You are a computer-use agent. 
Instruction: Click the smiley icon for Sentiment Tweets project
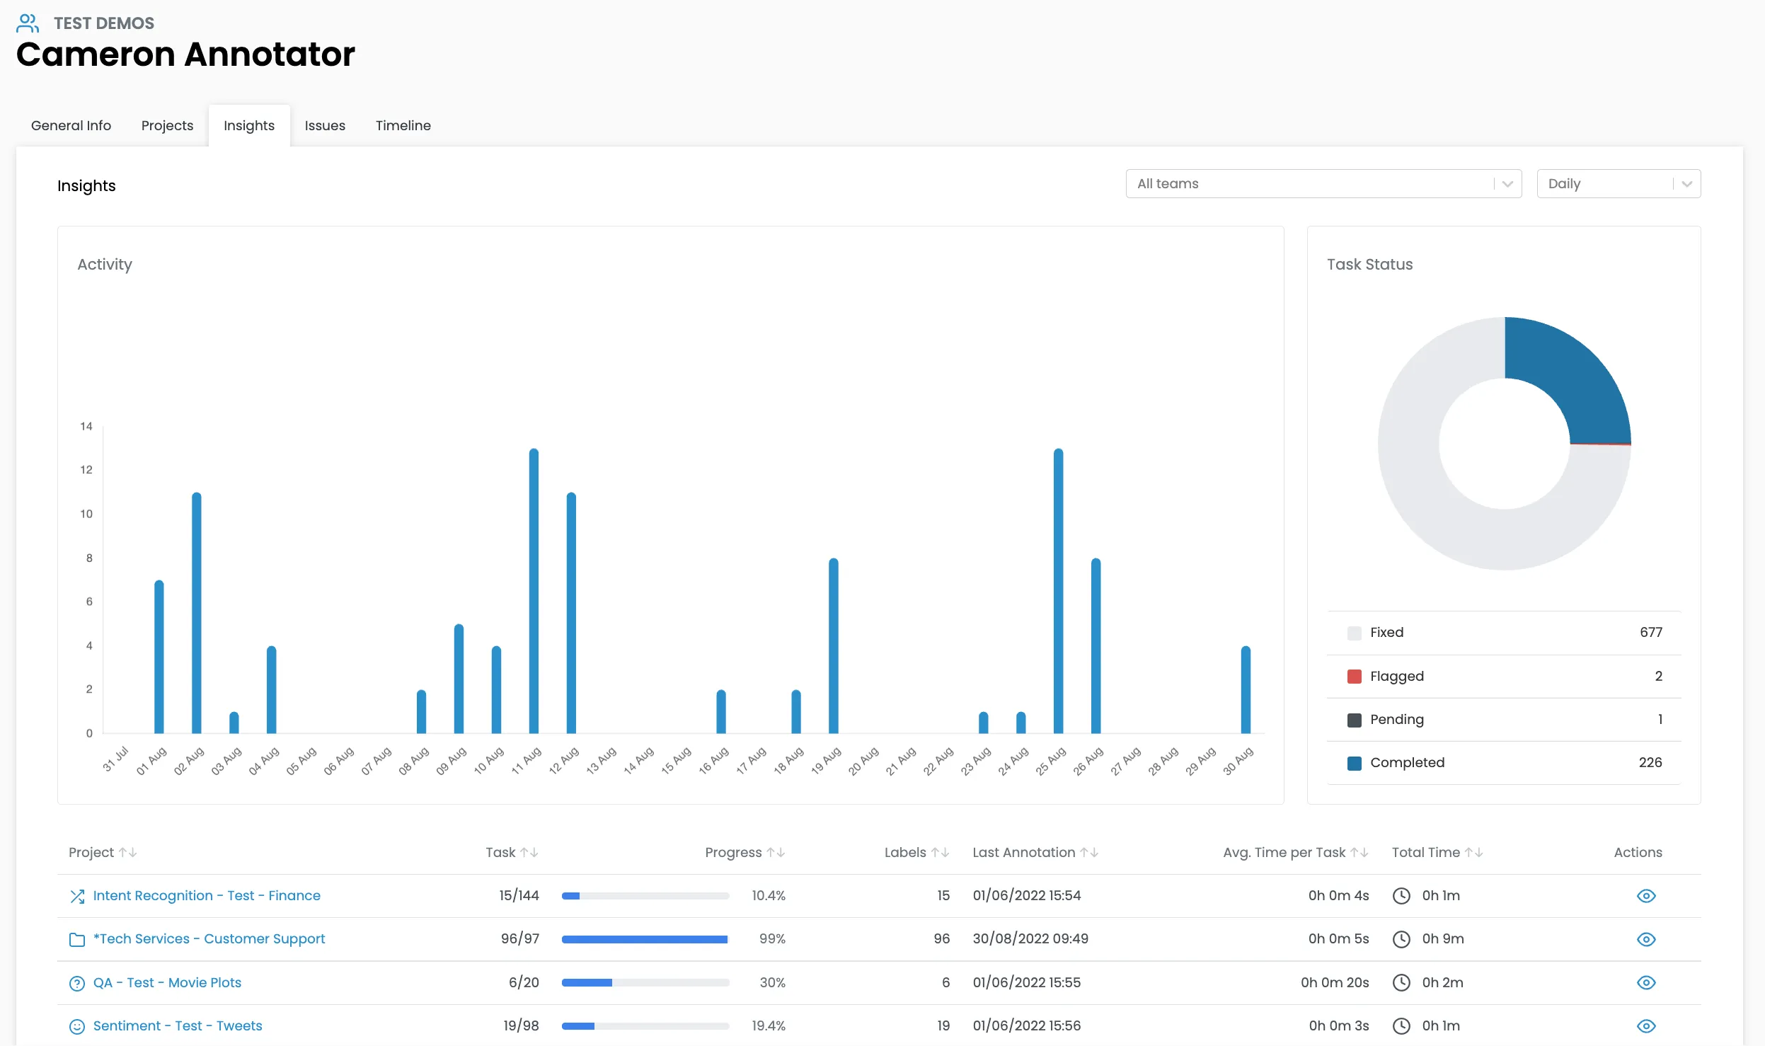click(77, 1026)
